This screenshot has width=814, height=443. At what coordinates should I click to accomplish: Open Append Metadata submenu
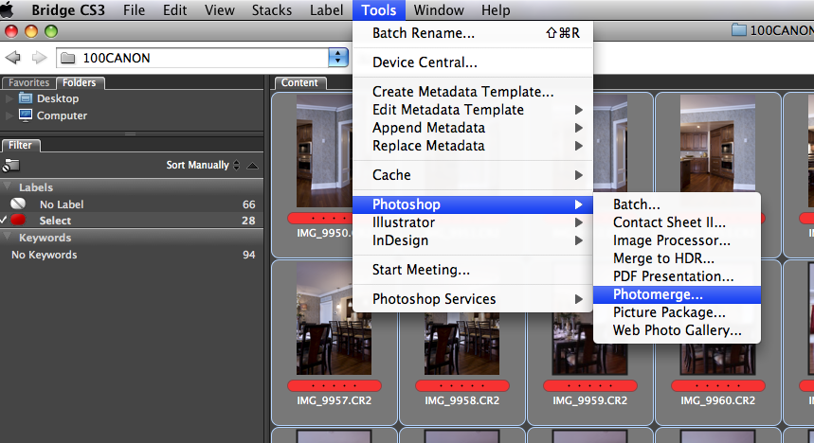point(473,128)
